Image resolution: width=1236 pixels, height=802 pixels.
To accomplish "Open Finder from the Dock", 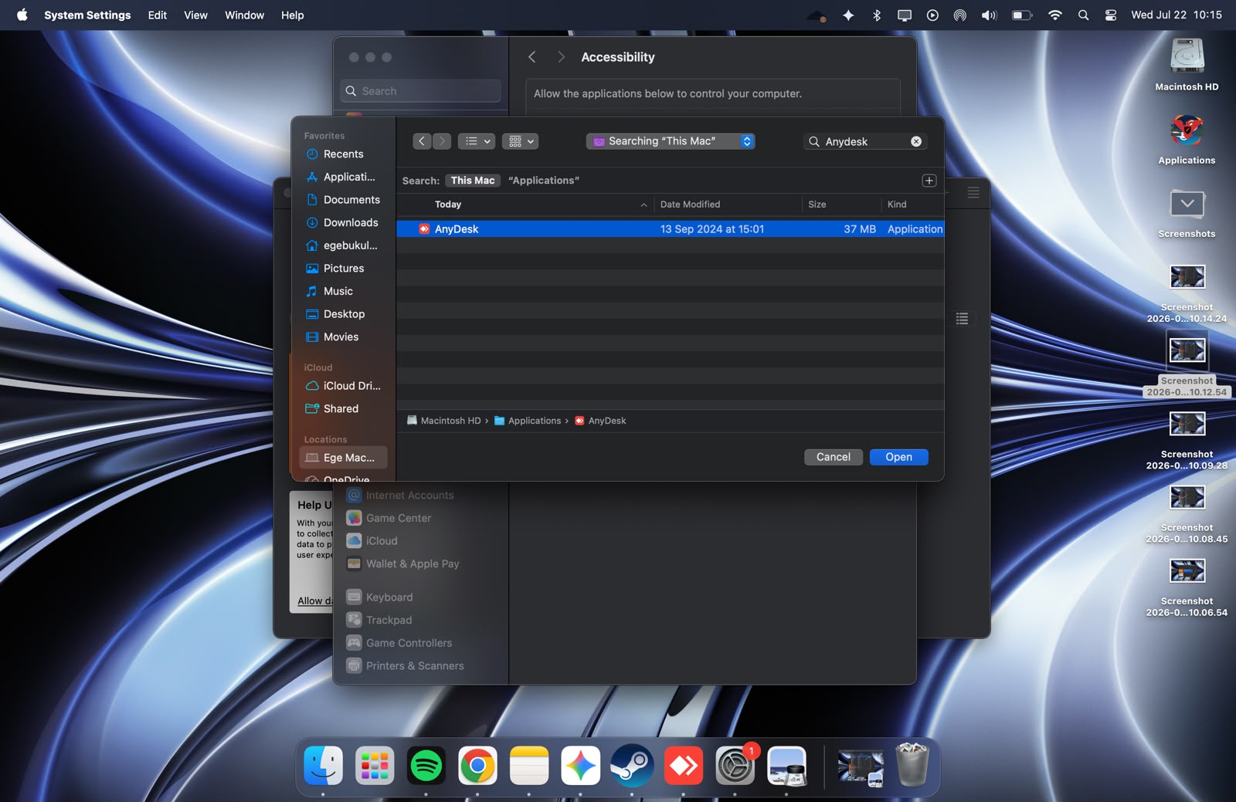I will (x=323, y=766).
